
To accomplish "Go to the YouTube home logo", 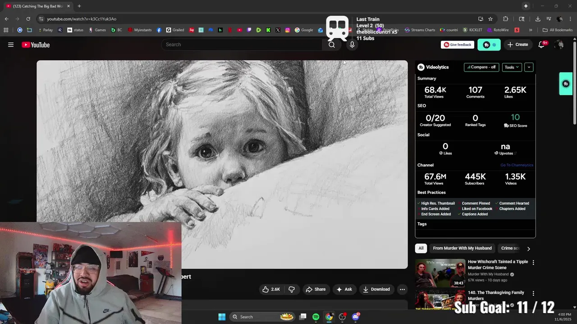I will [x=36, y=45].
